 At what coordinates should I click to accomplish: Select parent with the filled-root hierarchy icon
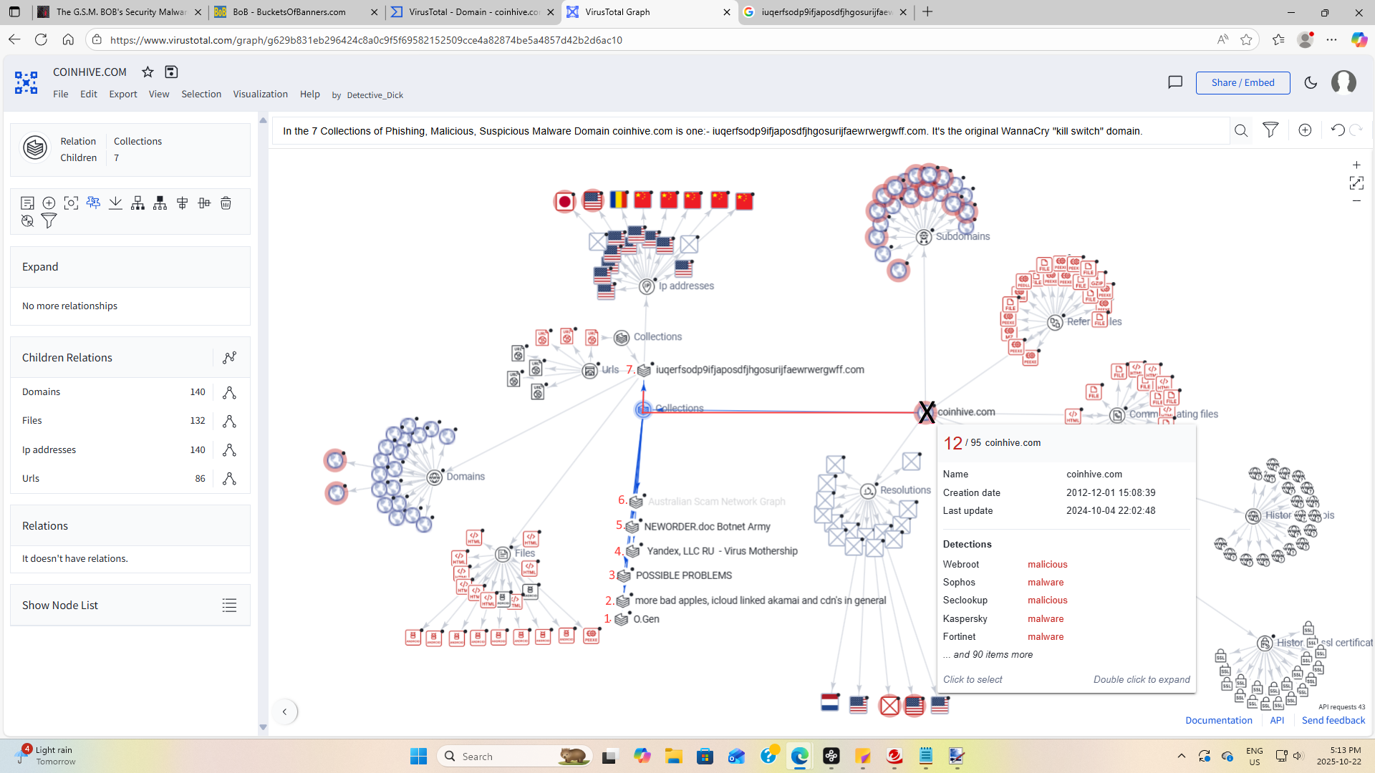pos(160,203)
